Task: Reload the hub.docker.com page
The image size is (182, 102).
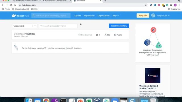Action: [x=11, y=5]
